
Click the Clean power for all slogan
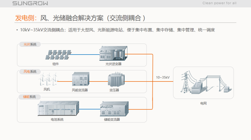[x=219, y=3]
